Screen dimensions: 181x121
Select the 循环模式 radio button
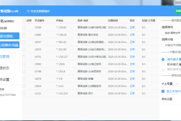click(x=163, y=60)
